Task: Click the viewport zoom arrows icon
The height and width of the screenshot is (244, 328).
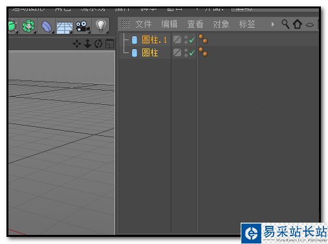Action: coord(87,44)
